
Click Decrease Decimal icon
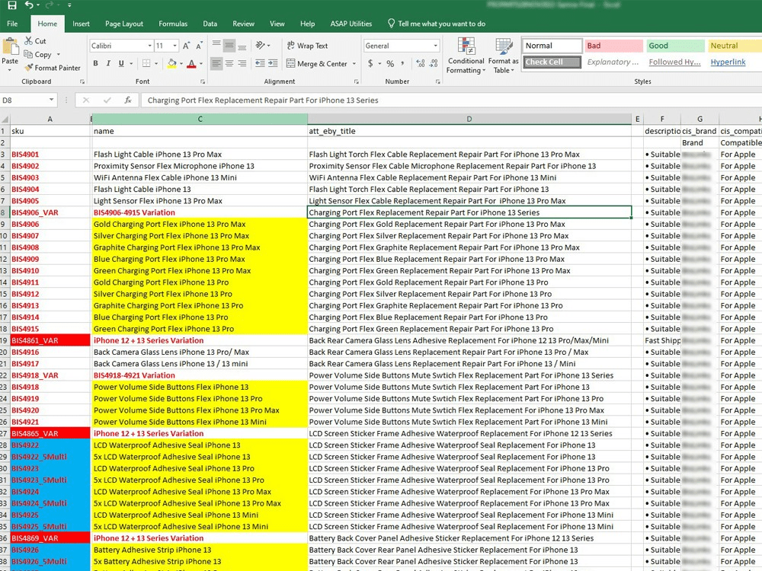434,64
